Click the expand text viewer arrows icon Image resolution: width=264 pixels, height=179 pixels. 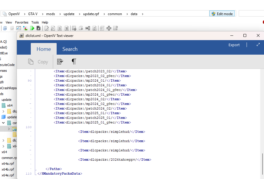[x=258, y=45]
